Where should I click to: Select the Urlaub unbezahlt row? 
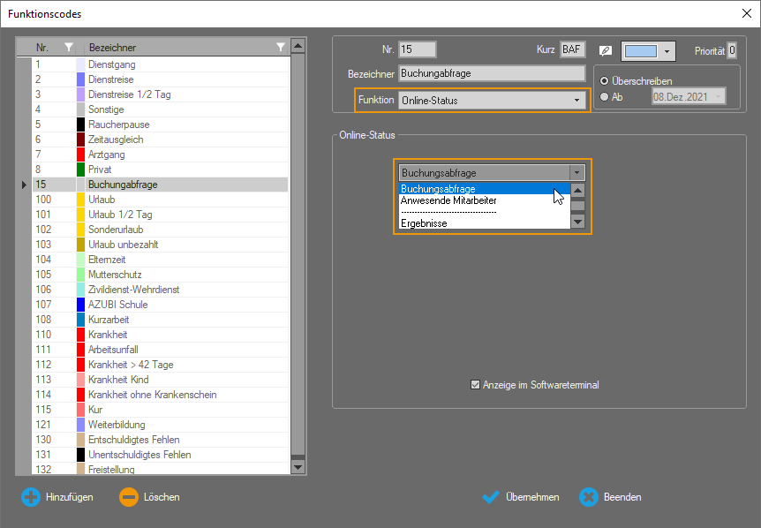pos(124,245)
